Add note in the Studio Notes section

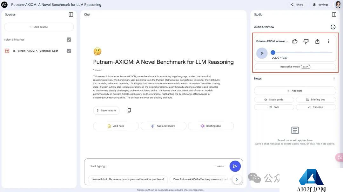pos(295,91)
